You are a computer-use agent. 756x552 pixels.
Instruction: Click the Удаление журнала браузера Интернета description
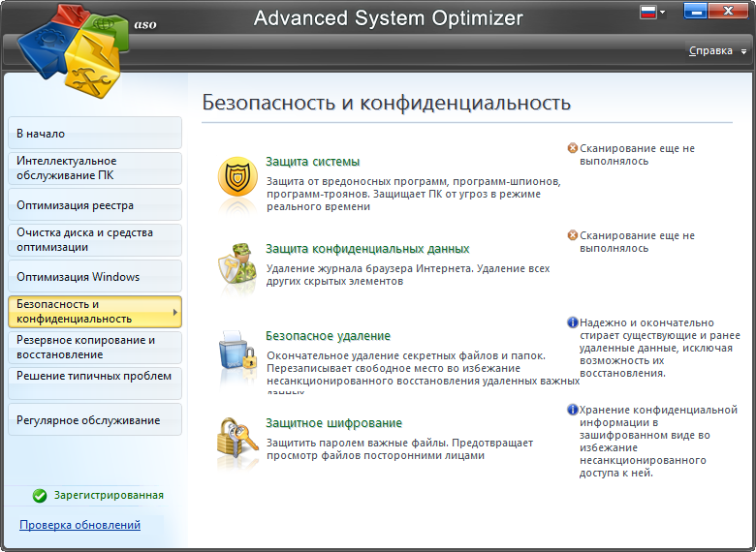pos(408,275)
